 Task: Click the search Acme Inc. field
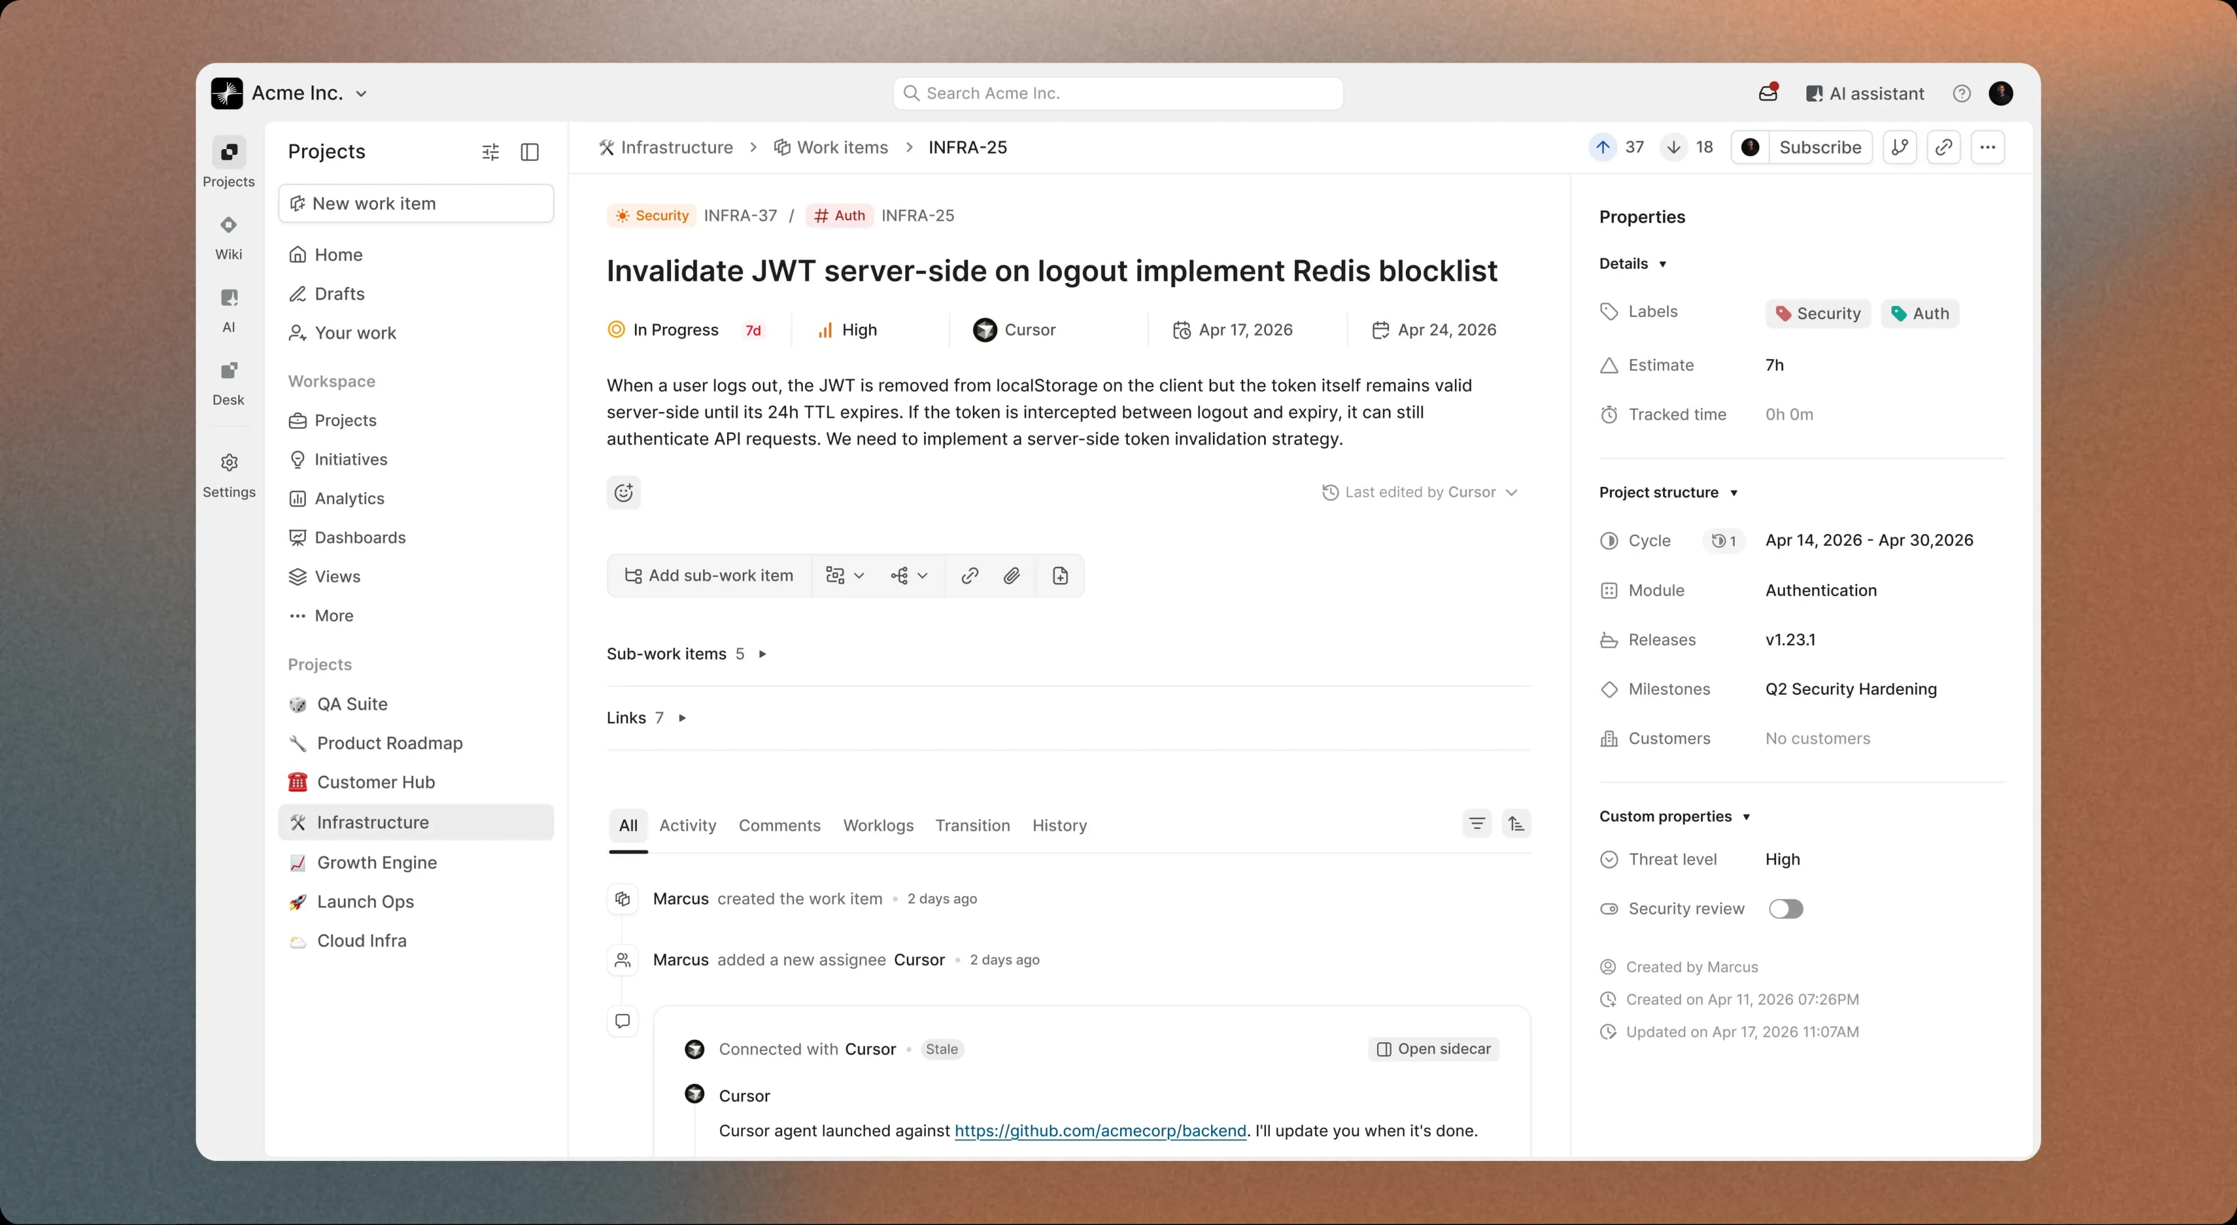click(1118, 94)
